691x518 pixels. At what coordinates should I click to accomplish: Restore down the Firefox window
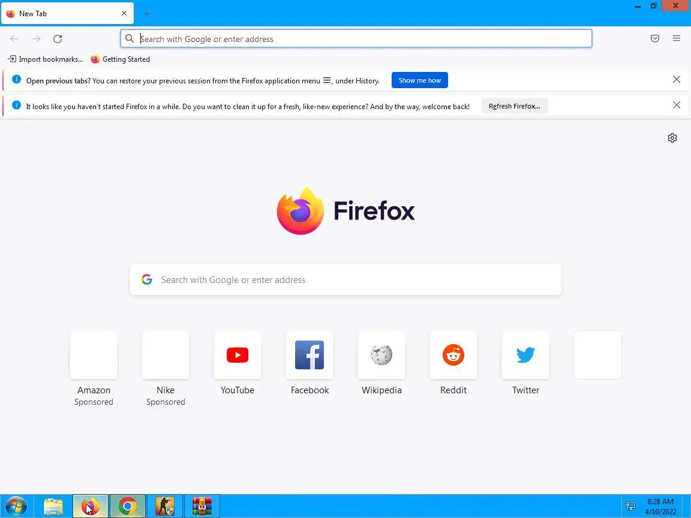[x=654, y=6]
